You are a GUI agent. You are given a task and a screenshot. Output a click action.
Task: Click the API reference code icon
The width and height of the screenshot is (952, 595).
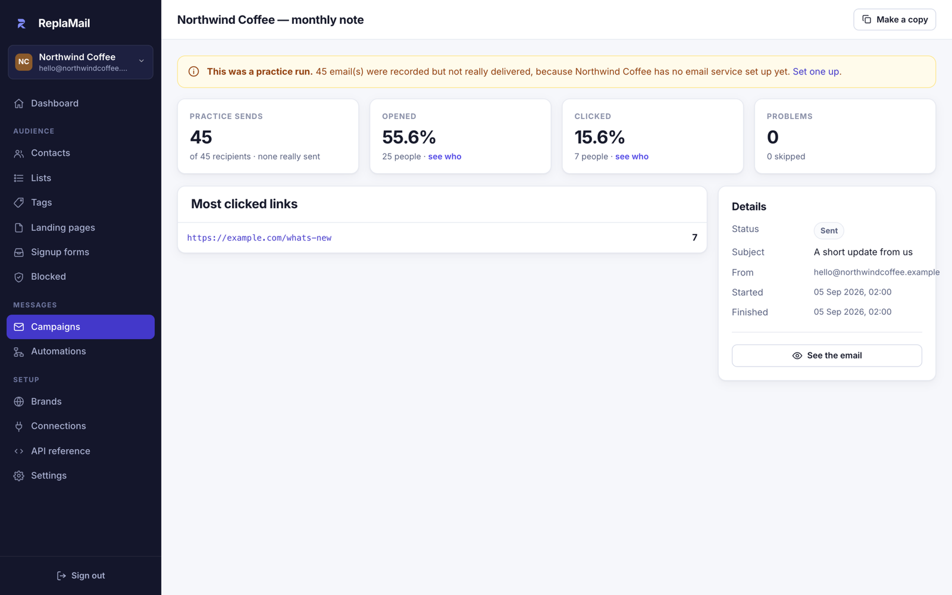click(x=19, y=451)
